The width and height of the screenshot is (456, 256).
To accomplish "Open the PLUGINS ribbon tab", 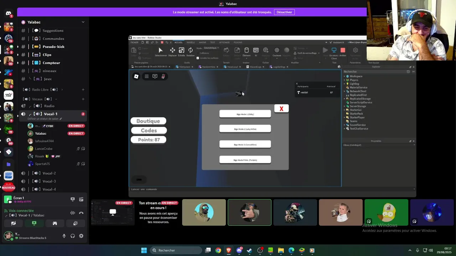I will pyautogui.click(x=238, y=42).
